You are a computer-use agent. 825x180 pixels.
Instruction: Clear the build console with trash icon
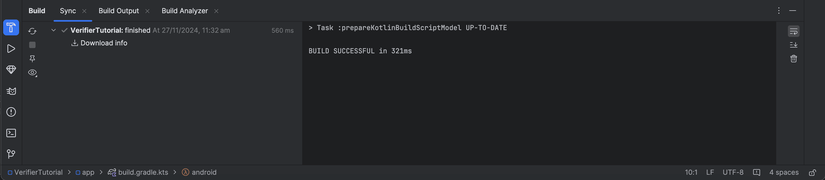tap(793, 59)
